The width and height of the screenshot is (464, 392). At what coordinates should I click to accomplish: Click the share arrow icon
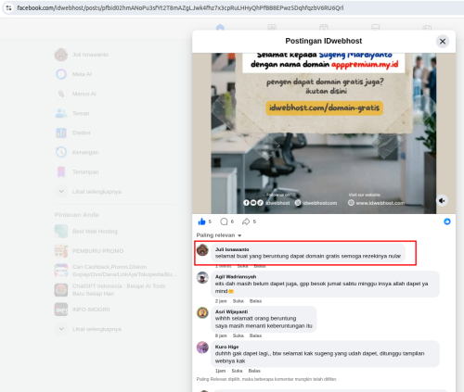point(246,221)
